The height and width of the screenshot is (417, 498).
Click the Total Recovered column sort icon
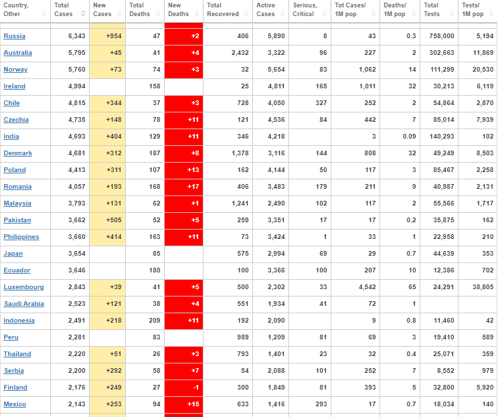pyautogui.click(x=246, y=13)
